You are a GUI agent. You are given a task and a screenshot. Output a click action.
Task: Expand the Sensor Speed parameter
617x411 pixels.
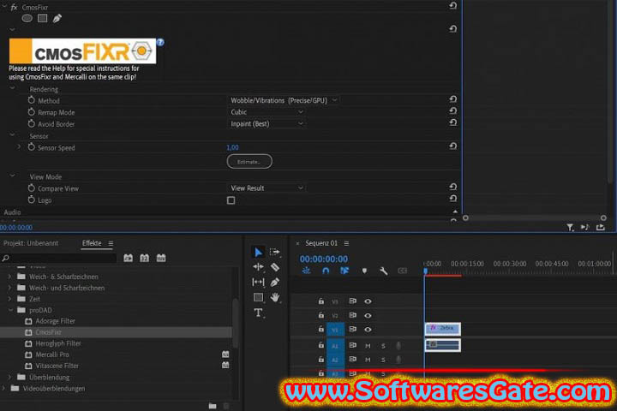point(19,147)
